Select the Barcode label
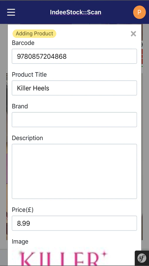 point(23,43)
